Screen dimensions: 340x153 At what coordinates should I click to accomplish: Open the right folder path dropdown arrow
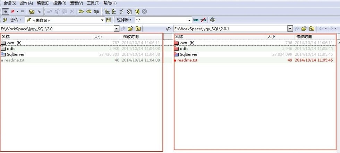290,28
